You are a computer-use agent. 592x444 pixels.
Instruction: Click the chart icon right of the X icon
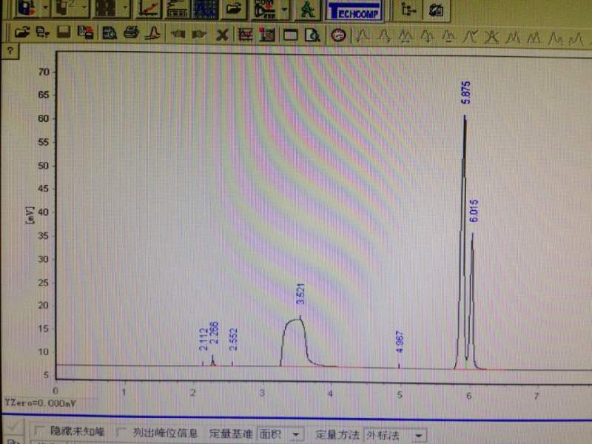point(246,35)
